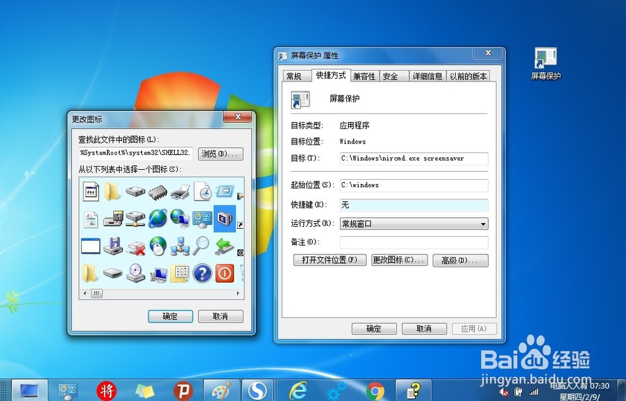This screenshot has width=626, height=401.
Task: Choose the globe with mouse icon
Action: coord(158,246)
